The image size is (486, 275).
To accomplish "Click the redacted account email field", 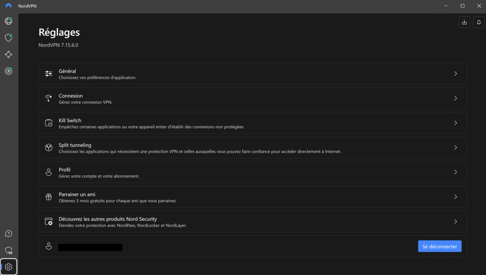I will pyautogui.click(x=90, y=247).
